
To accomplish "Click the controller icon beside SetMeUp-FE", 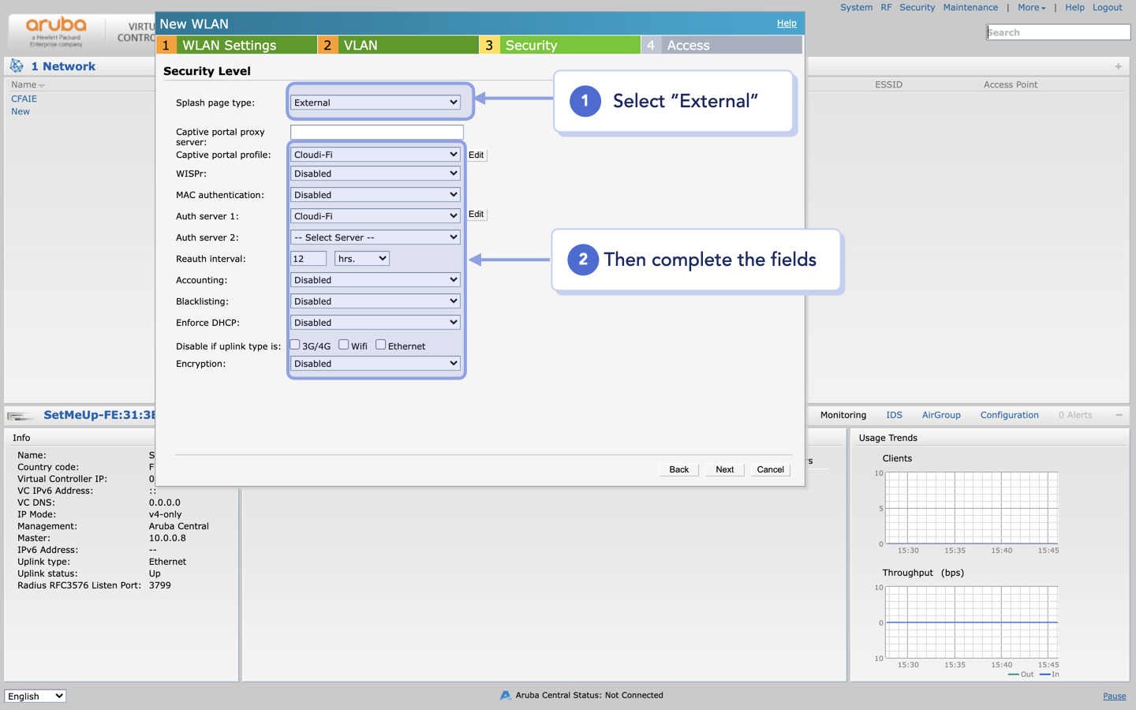I will pyautogui.click(x=20, y=415).
